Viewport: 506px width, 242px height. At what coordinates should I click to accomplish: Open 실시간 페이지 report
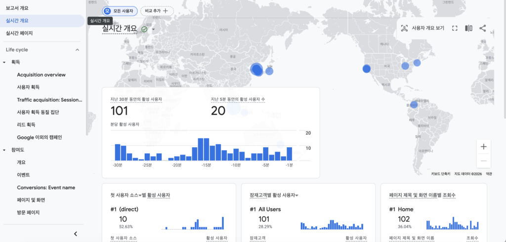[19, 33]
